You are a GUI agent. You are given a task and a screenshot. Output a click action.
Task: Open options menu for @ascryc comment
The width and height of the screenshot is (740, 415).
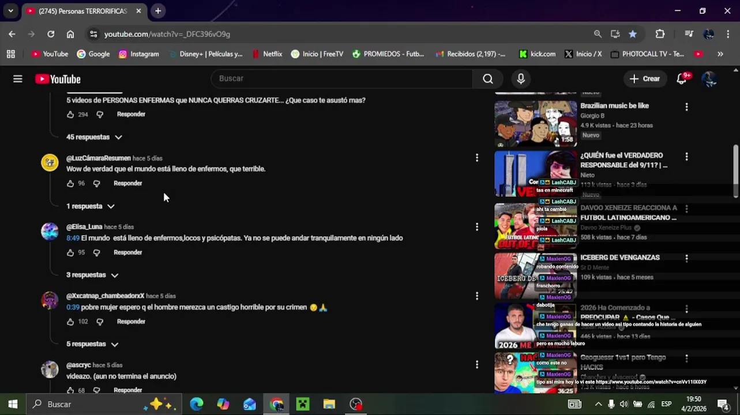pyautogui.click(x=477, y=365)
